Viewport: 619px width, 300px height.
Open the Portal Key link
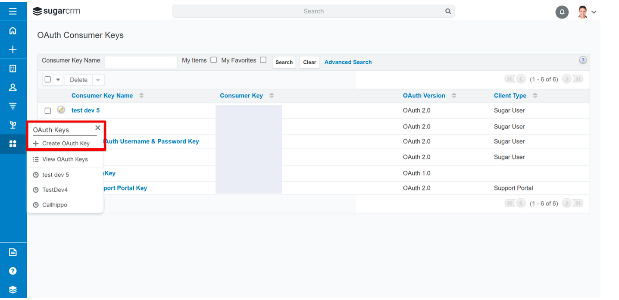point(125,188)
